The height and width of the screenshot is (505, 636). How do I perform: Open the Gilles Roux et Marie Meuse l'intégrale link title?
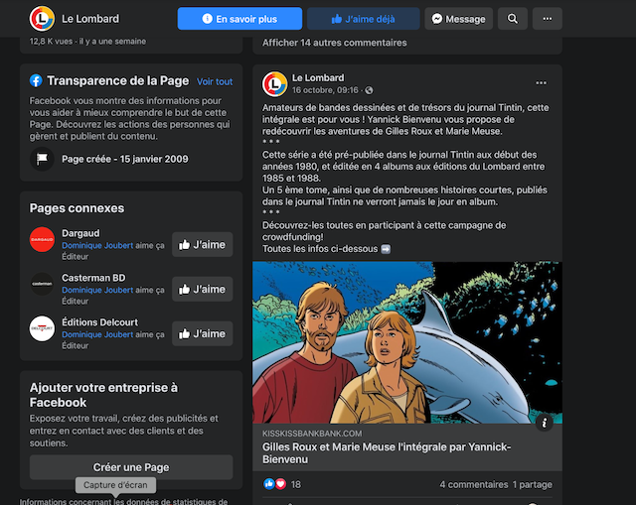pyautogui.click(x=387, y=452)
